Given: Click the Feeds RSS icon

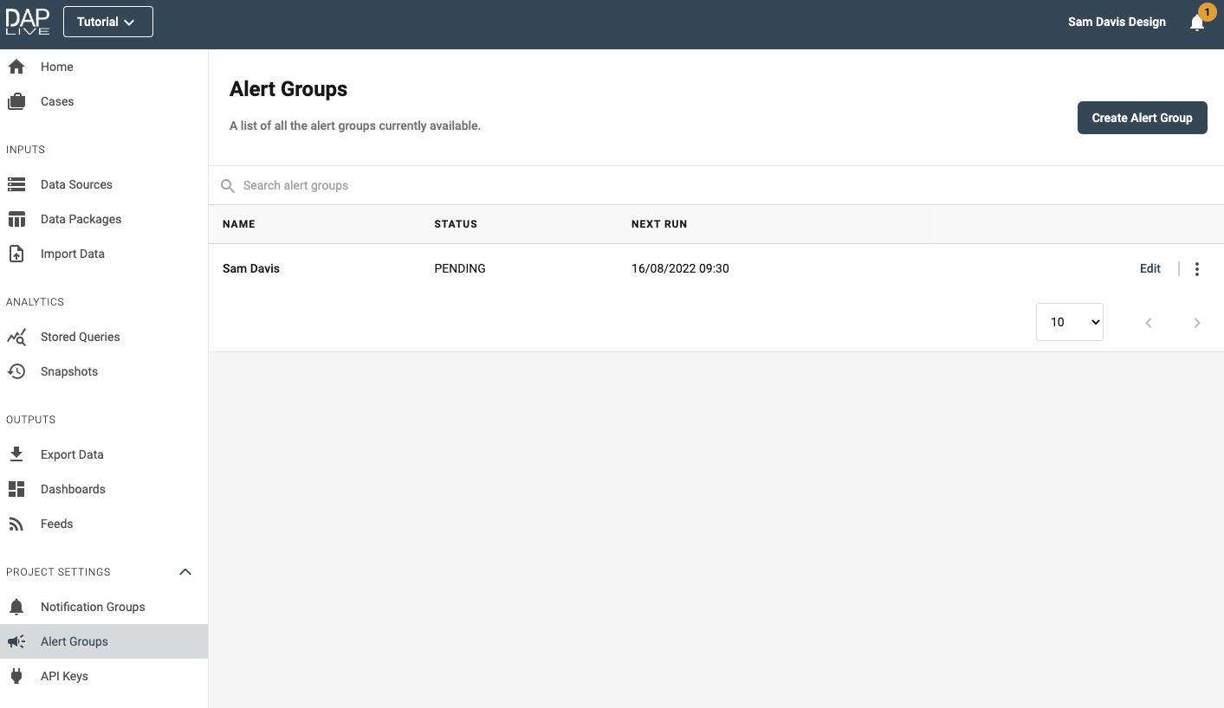Looking at the screenshot, I should 16,524.
